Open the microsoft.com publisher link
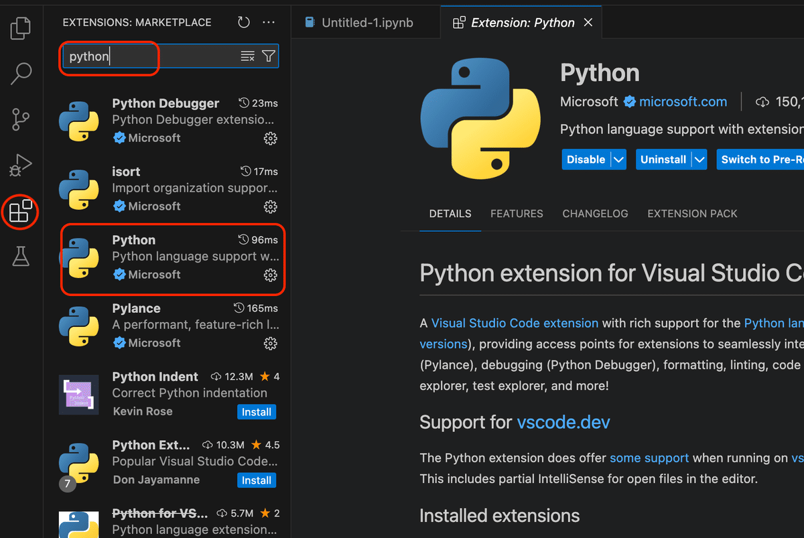 pyautogui.click(x=683, y=102)
